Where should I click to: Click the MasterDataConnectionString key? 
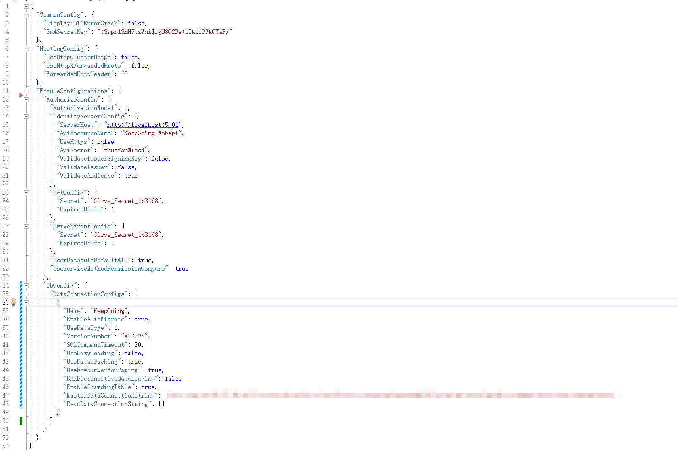coord(111,395)
